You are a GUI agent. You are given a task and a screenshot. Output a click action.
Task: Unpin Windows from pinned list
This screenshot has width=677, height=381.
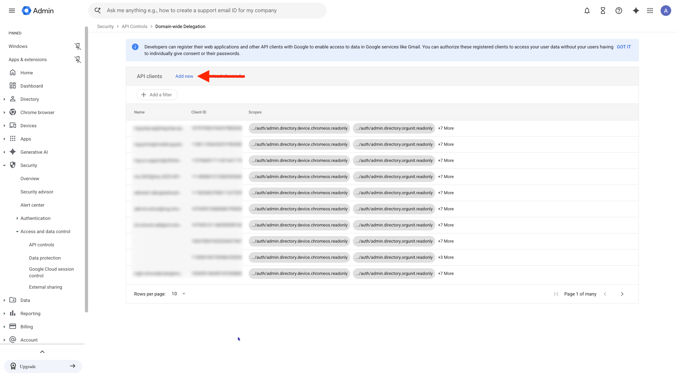[77, 46]
